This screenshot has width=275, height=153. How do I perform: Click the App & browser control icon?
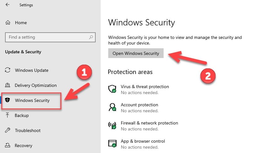(112, 143)
